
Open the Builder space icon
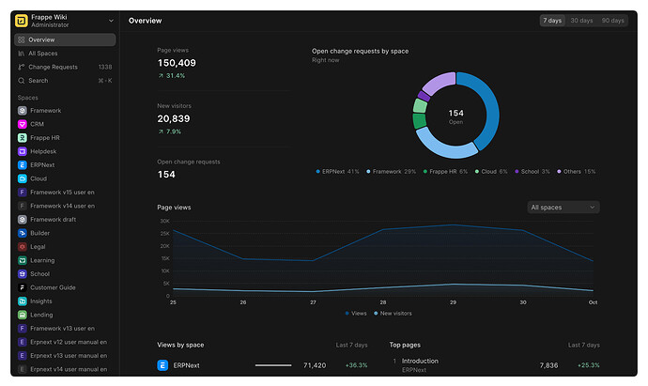23,233
